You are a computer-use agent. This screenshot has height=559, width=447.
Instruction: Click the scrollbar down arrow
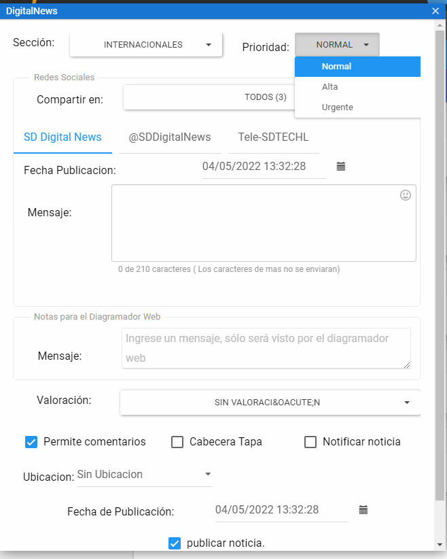(440, 545)
